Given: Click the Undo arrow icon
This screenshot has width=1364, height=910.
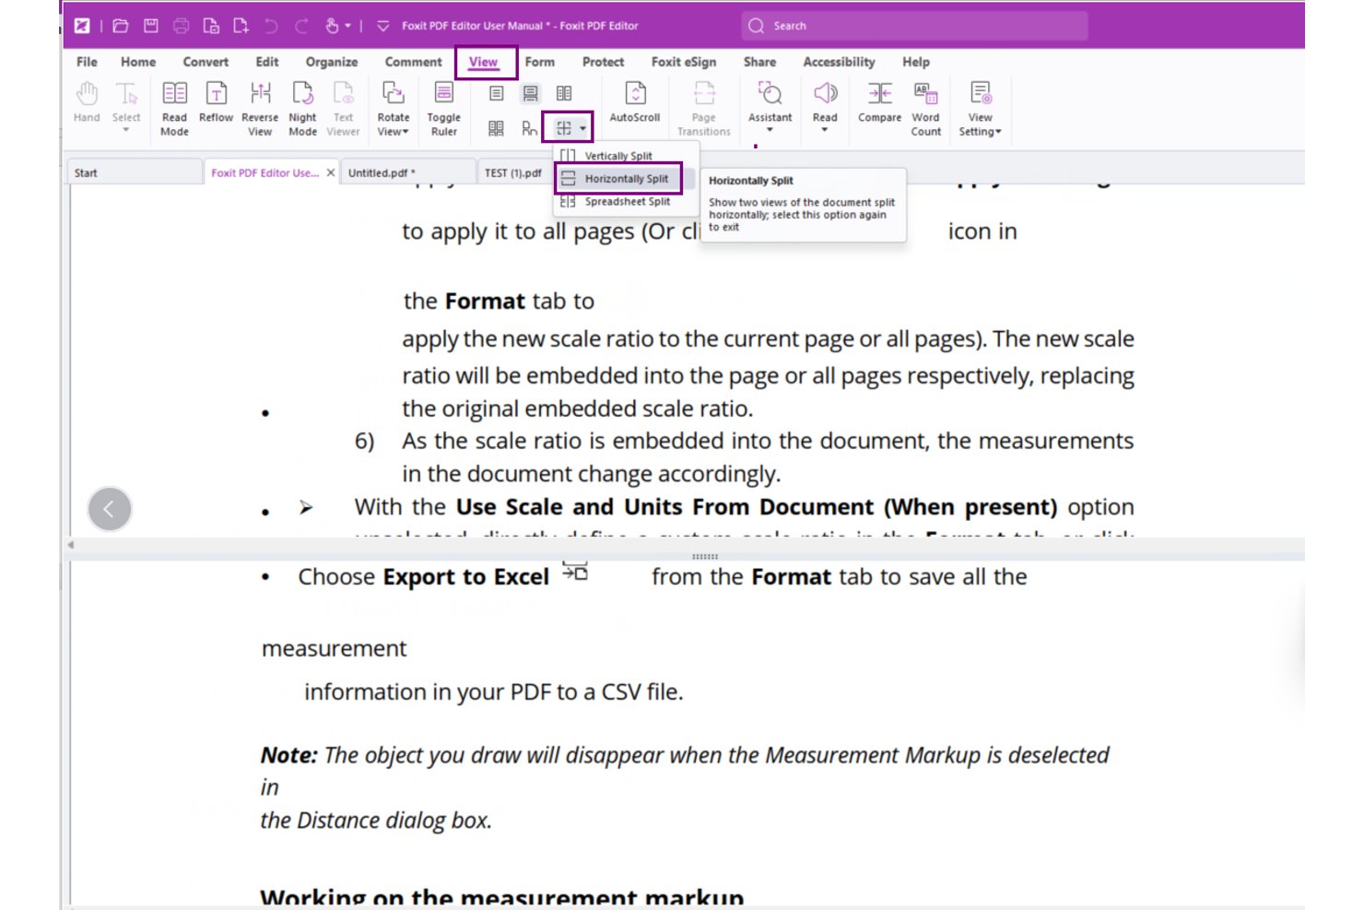Looking at the screenshot, I should [x=271, y=26].
